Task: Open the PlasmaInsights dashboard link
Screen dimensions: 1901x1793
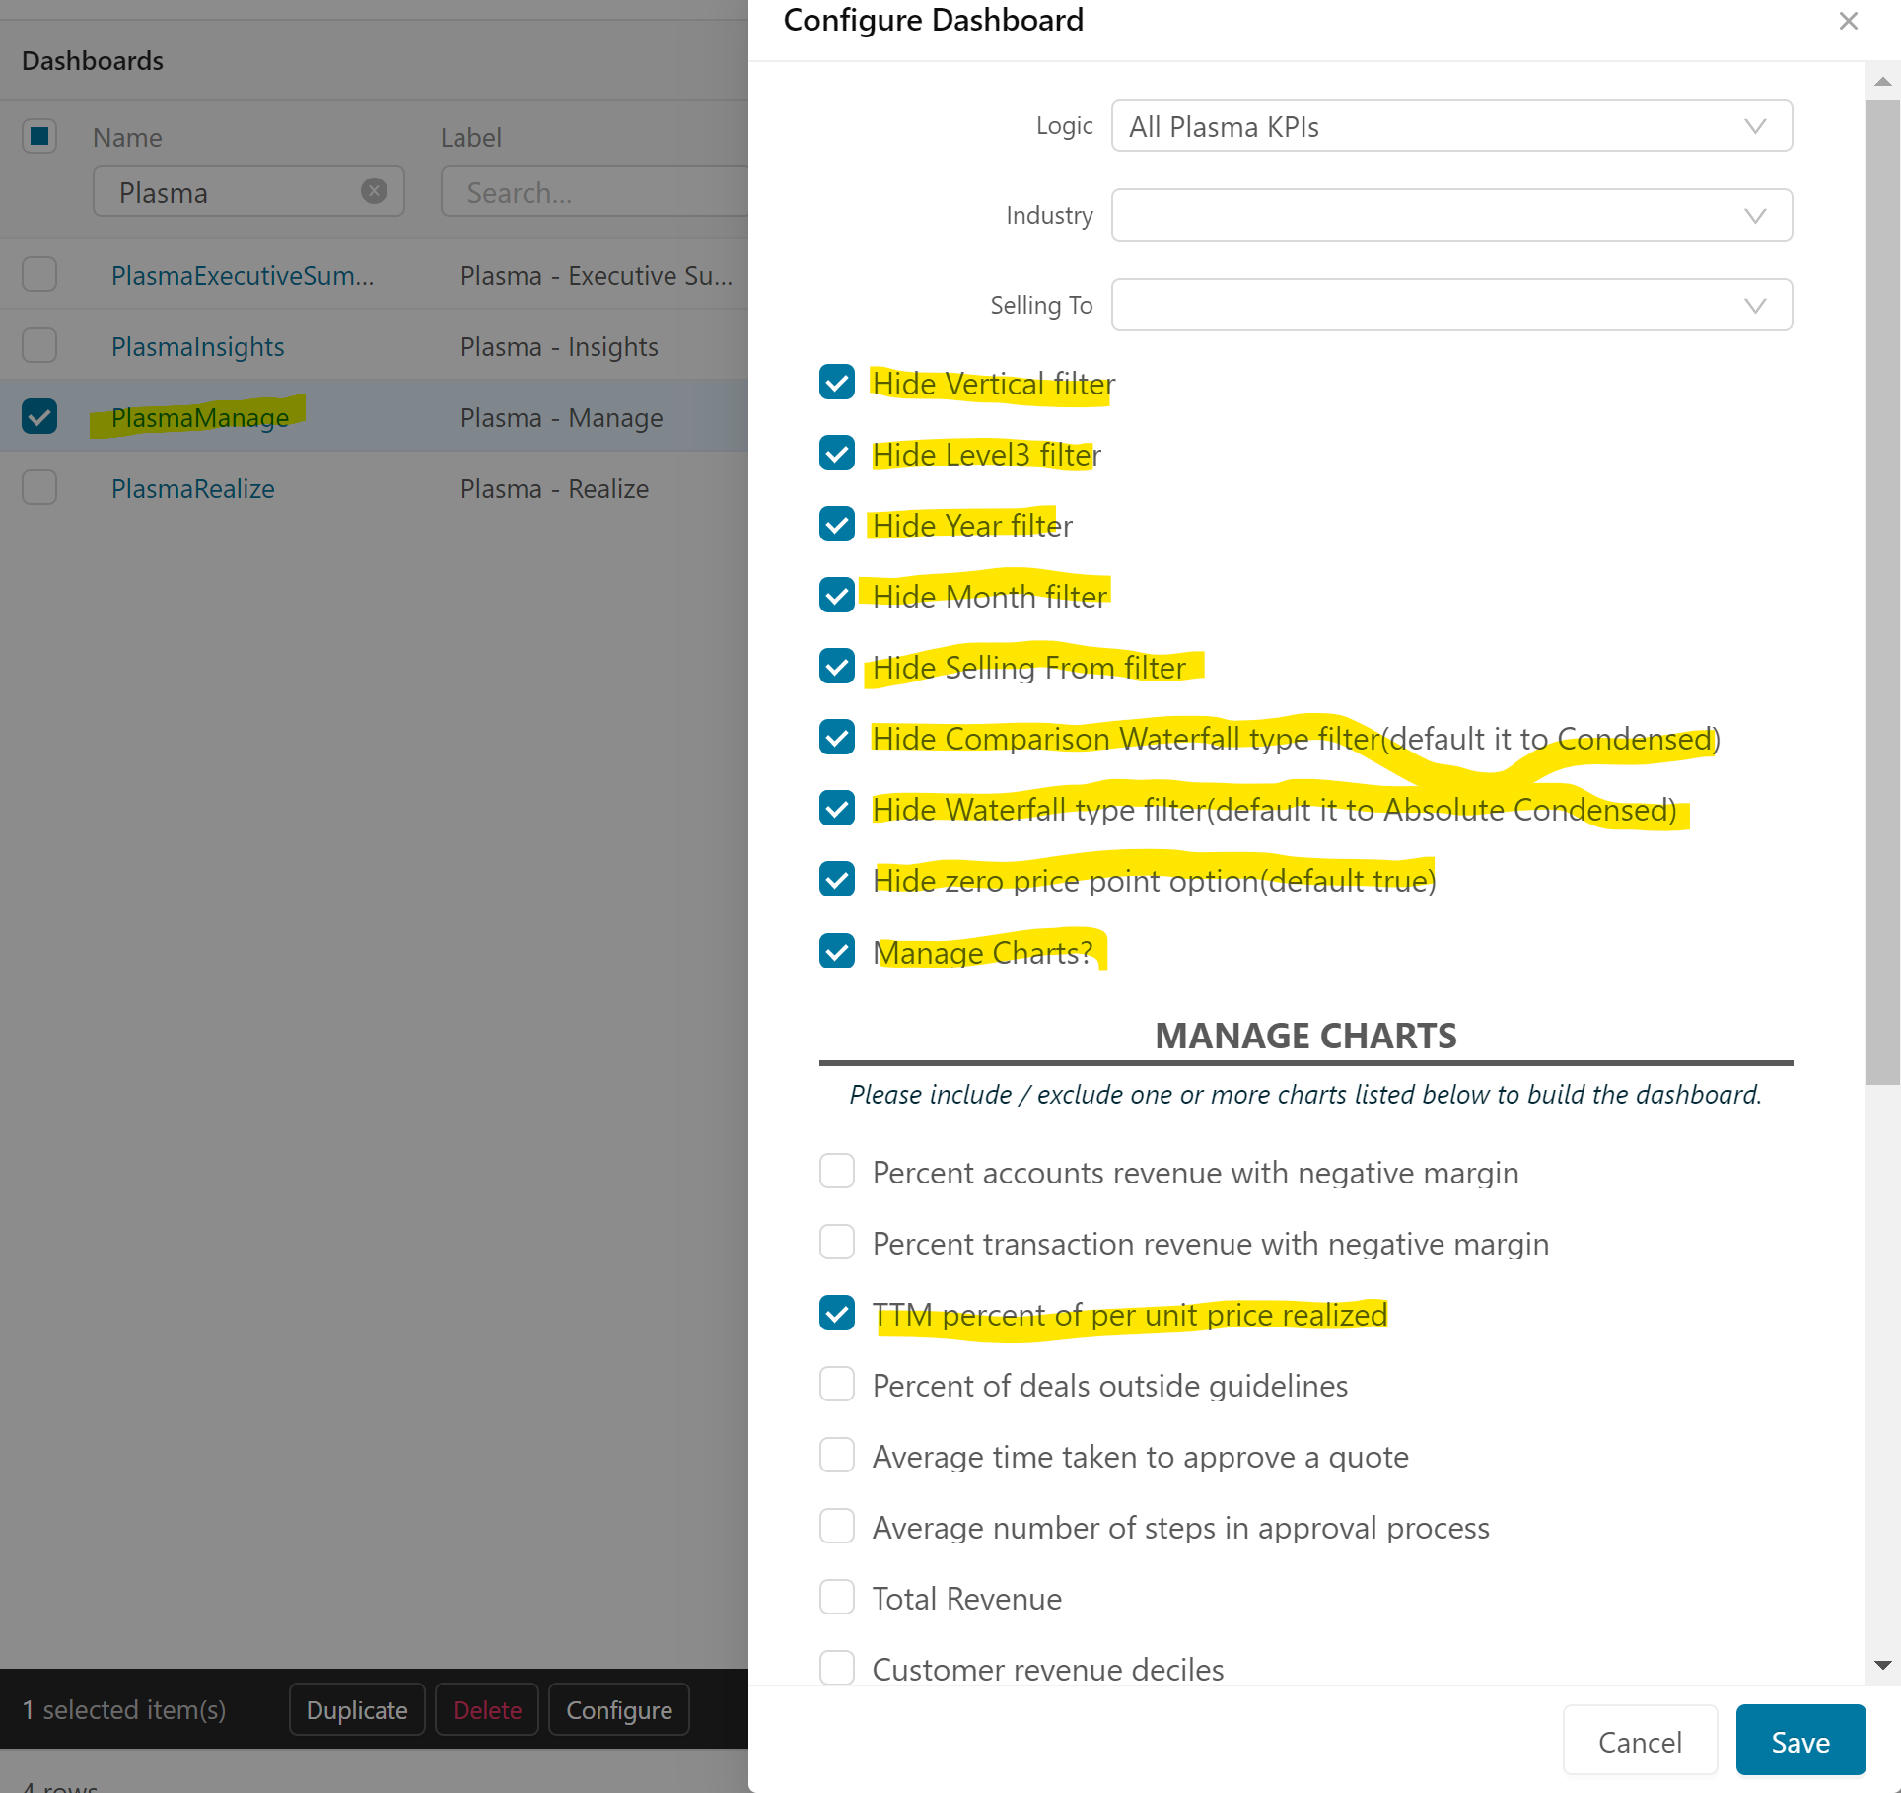Action: (x=197, y=347)
